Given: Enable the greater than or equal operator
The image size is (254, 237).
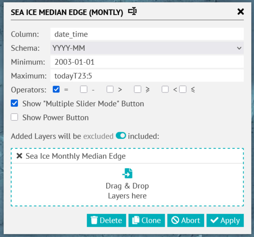Looking at the screenshot, I should click(x=138, y=89).
